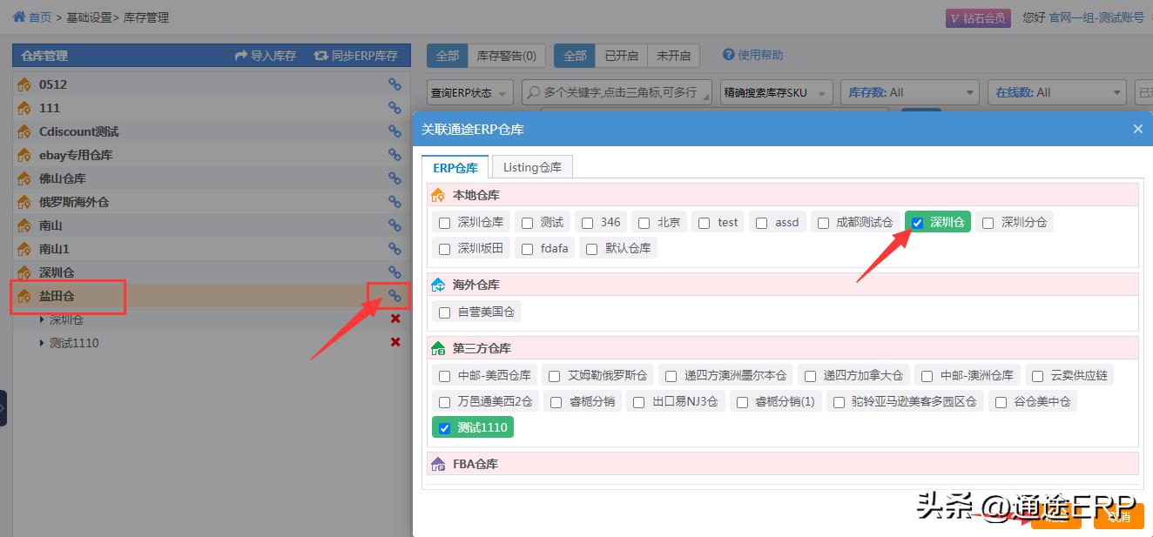1153x537 pixels.
Task: Click the home icon in the breadcrumb
Action: pyautogui.click(x=19, y=17)
